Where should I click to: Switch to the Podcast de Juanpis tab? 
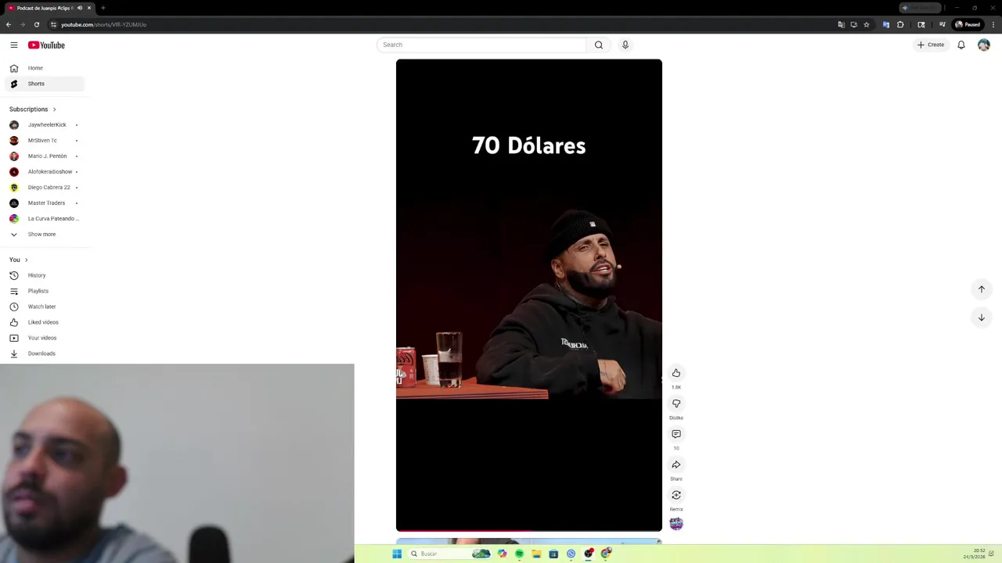45,8
